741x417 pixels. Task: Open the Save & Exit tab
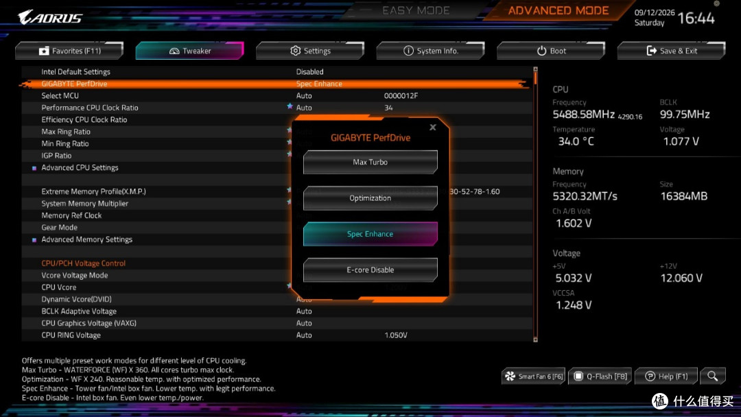point(672,51)
